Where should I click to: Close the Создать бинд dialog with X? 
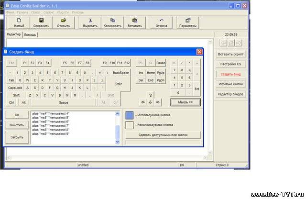point(199,52)
